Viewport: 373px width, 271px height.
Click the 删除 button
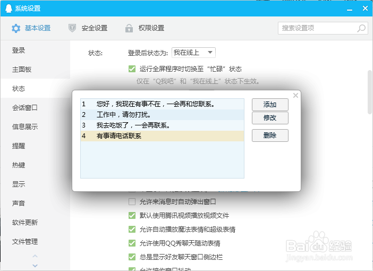(270, 135)
